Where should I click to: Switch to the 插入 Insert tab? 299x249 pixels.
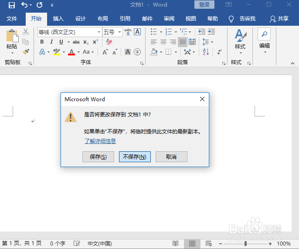[58, 19]
